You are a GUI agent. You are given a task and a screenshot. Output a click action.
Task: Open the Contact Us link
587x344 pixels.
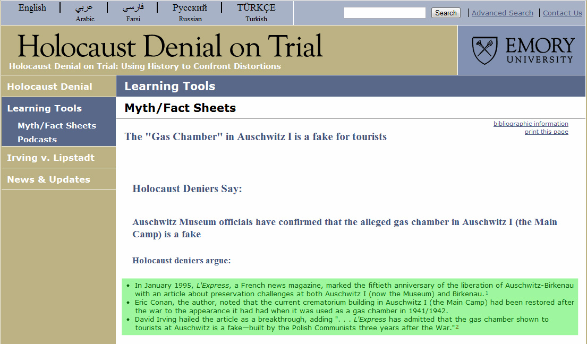tap(562, 13)
